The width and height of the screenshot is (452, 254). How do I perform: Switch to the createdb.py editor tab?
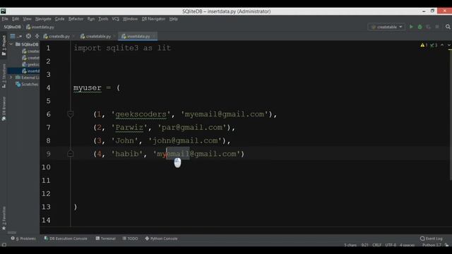click(59, 36)
